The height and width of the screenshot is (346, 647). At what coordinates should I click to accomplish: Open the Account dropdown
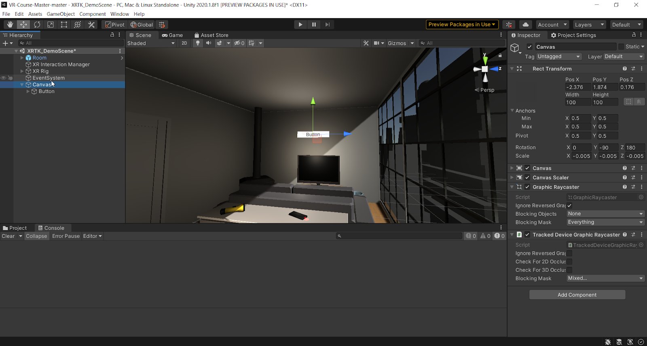[x=552, y=25]
